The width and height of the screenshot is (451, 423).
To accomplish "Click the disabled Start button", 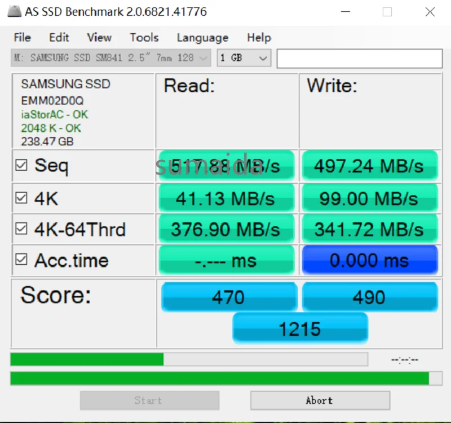I will (149, 400).
